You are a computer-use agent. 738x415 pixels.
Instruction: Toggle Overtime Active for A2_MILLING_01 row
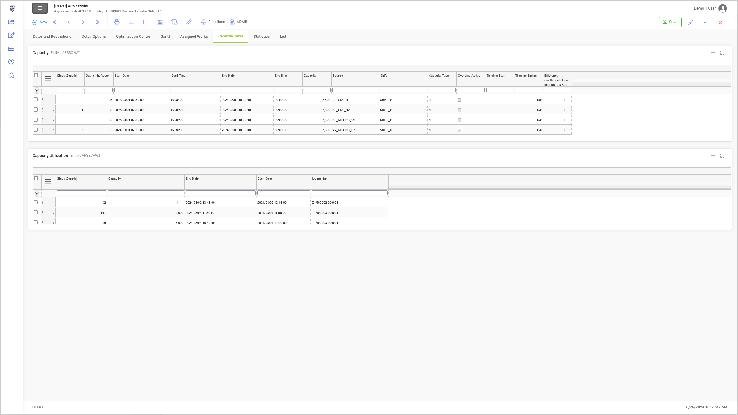[460, 120]
